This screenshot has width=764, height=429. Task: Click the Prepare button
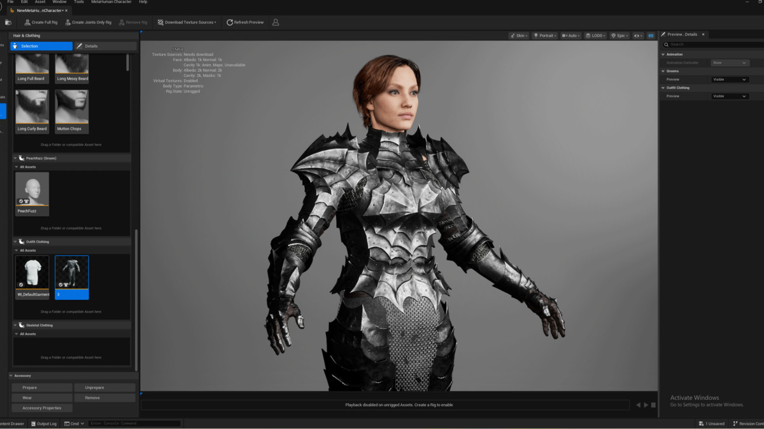[x=42, y=388]
